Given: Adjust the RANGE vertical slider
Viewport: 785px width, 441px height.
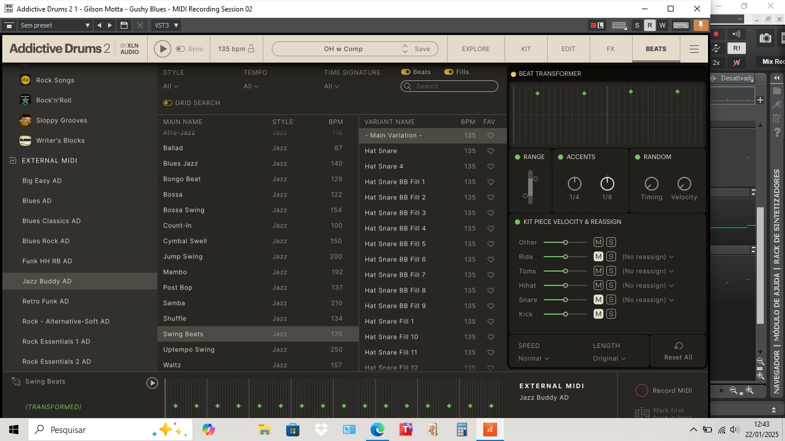Looking at the screenshot, I should 530,187.
